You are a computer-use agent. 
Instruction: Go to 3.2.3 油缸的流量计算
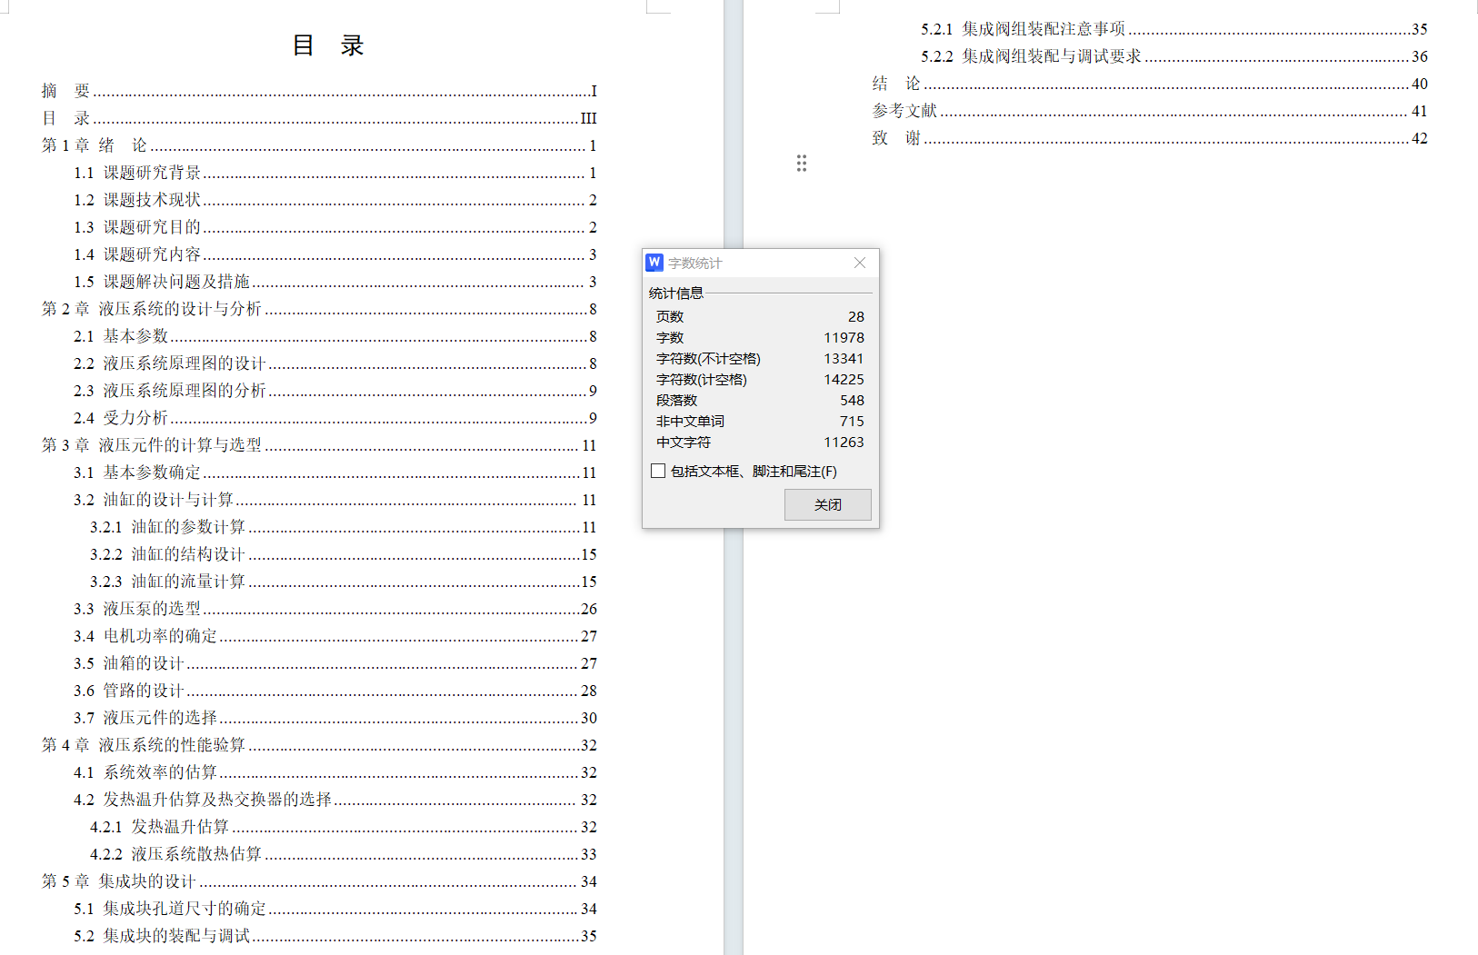coord(344,582)
